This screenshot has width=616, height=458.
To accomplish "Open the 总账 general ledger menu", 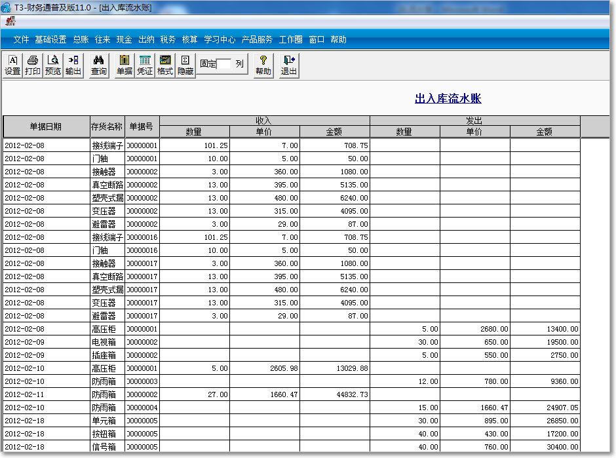I will point(80,39).
